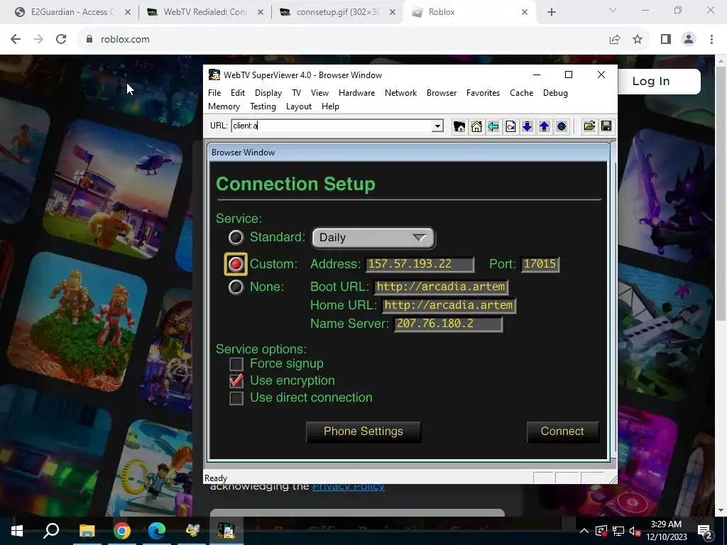Click the Name Server input field
727x545 pixels.
click(448, 324)
